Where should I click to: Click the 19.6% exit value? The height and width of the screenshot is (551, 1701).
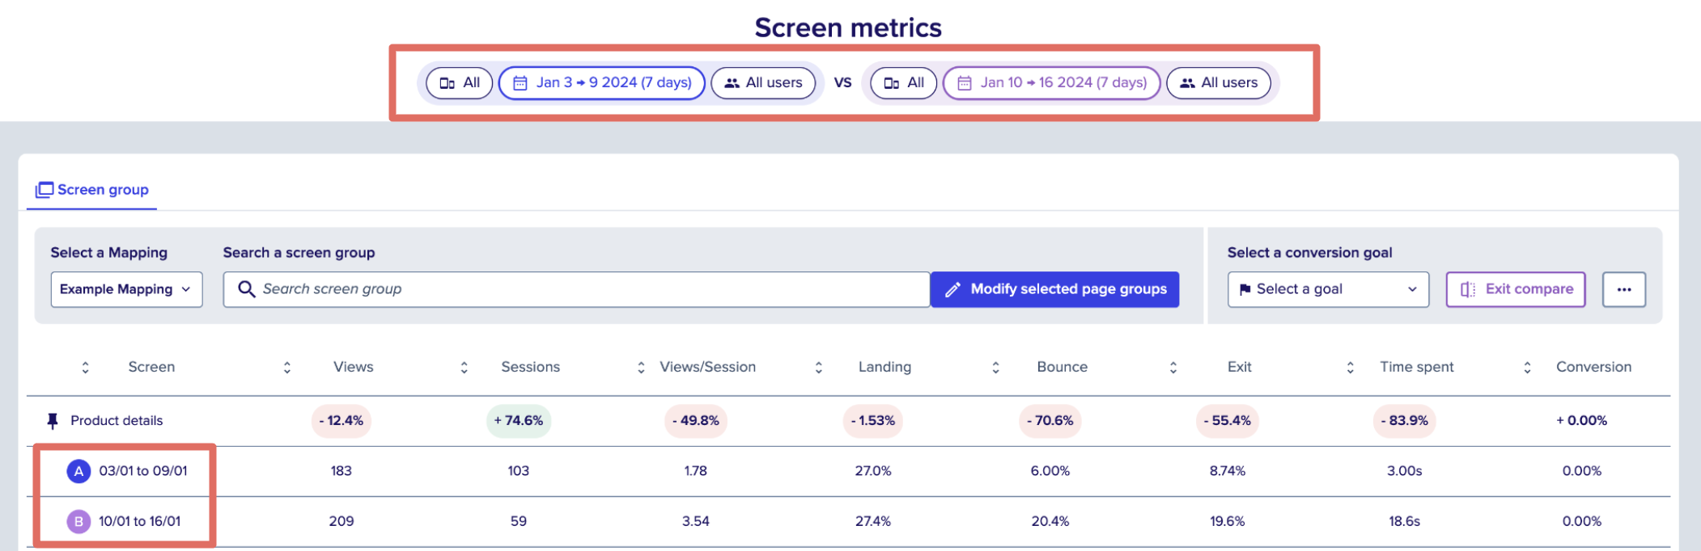coord(1228,522)
